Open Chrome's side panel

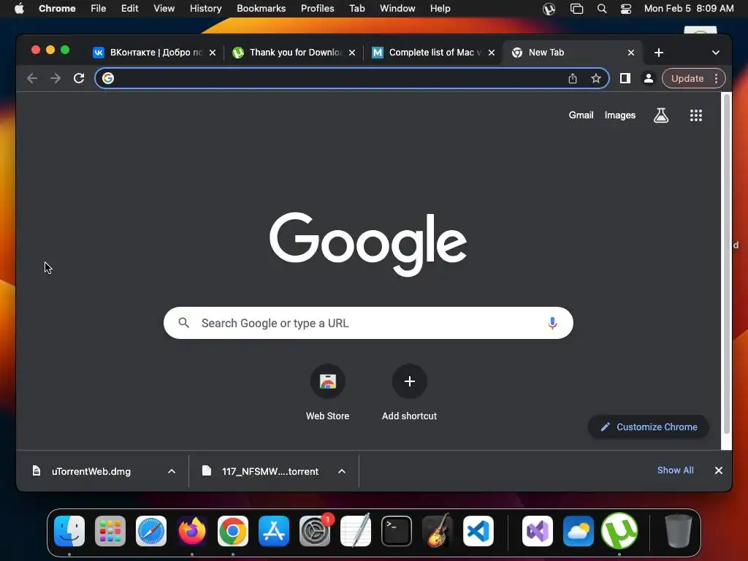[x=625, y=78]
